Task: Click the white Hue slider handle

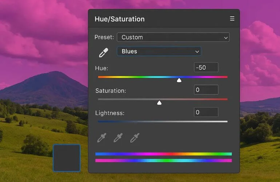Action: (179, 80)
